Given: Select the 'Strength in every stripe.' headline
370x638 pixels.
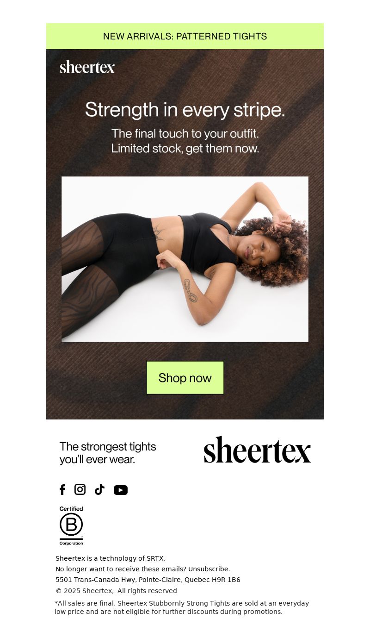Looking at the screenshot, I should click(x=185, y=110).
